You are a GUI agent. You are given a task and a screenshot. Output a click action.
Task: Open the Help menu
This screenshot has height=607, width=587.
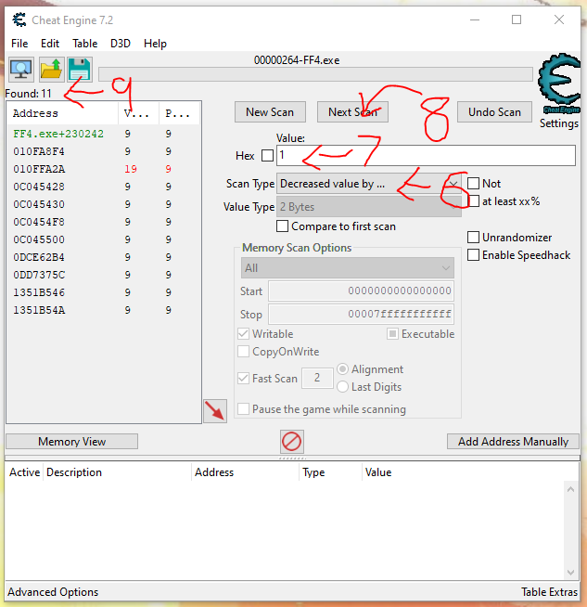pyautogui.click(x=155, y=44)
